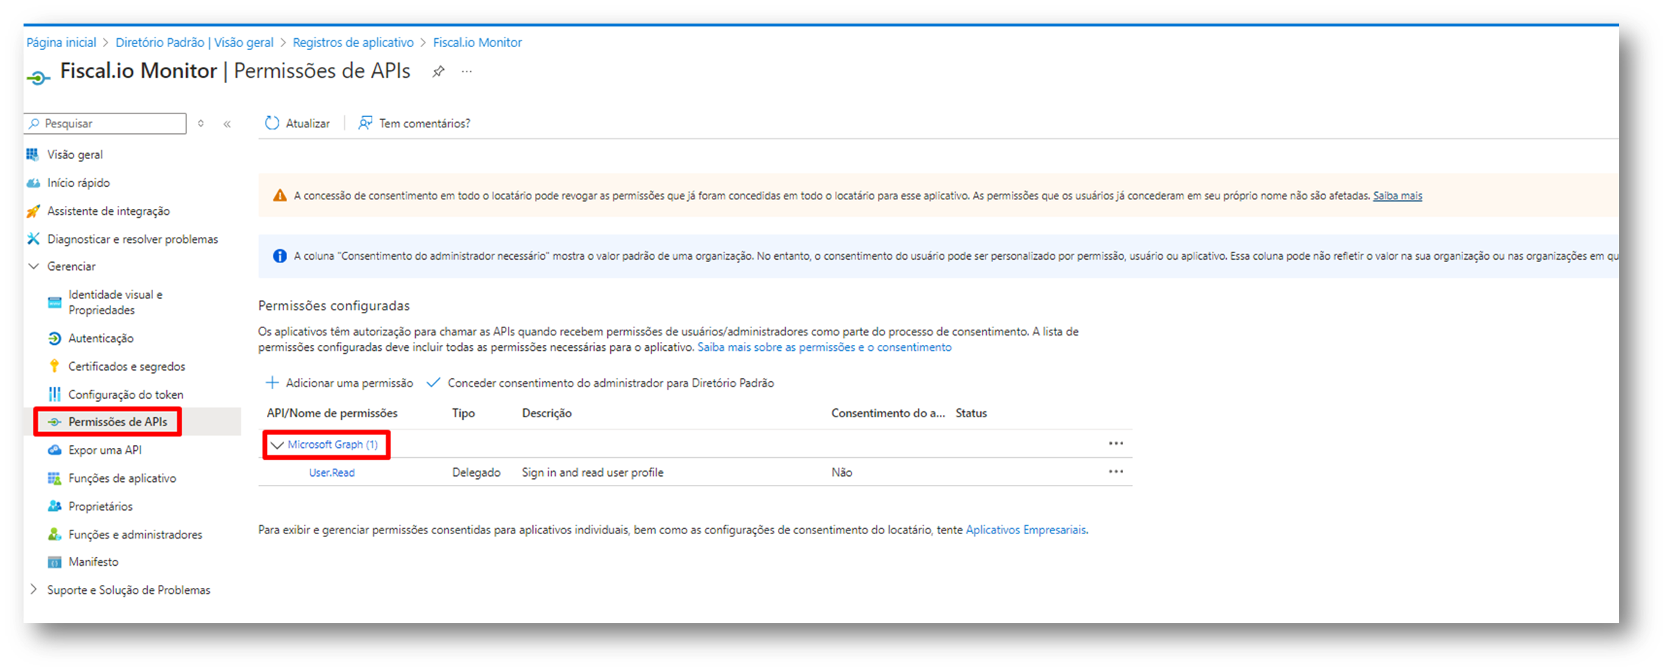Click the Não consent value in User.Read row
Viewport: 1667px width, 671px height.
click(x=842, y=472)
